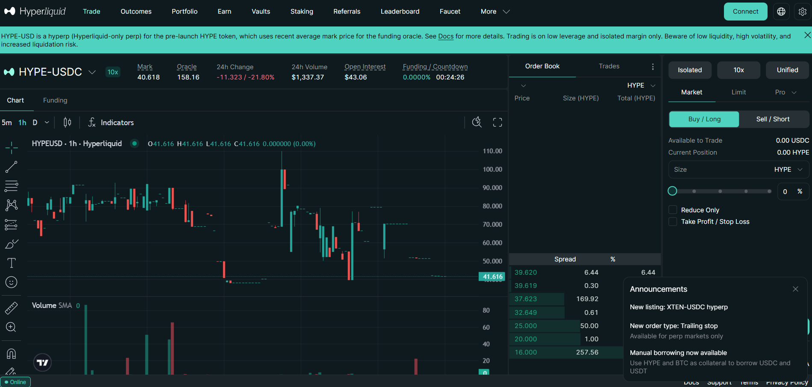This screenshot has width=812, height=387.
Task: Enter fullscreen chart mode
Action: (497, 123)
